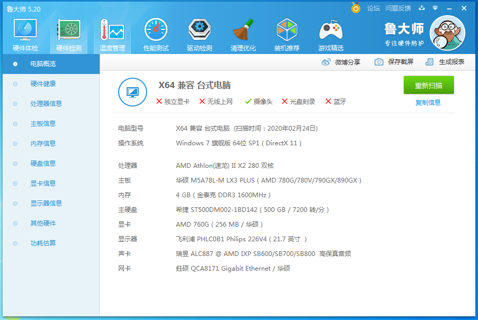Click the skin/download icon beside 问题反馈

tap(422, 8)
